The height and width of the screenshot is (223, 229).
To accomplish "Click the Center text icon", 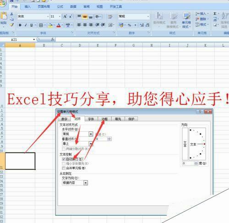I will [85, 25].
